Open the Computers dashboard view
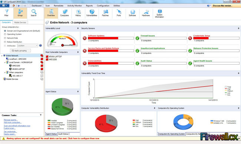This screenshot has height=144, width=241. 65,13
